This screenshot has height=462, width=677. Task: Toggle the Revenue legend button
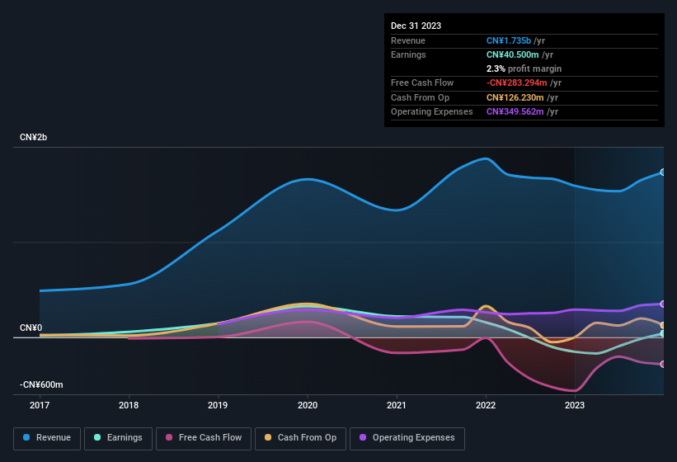click(x=47, y=438)
